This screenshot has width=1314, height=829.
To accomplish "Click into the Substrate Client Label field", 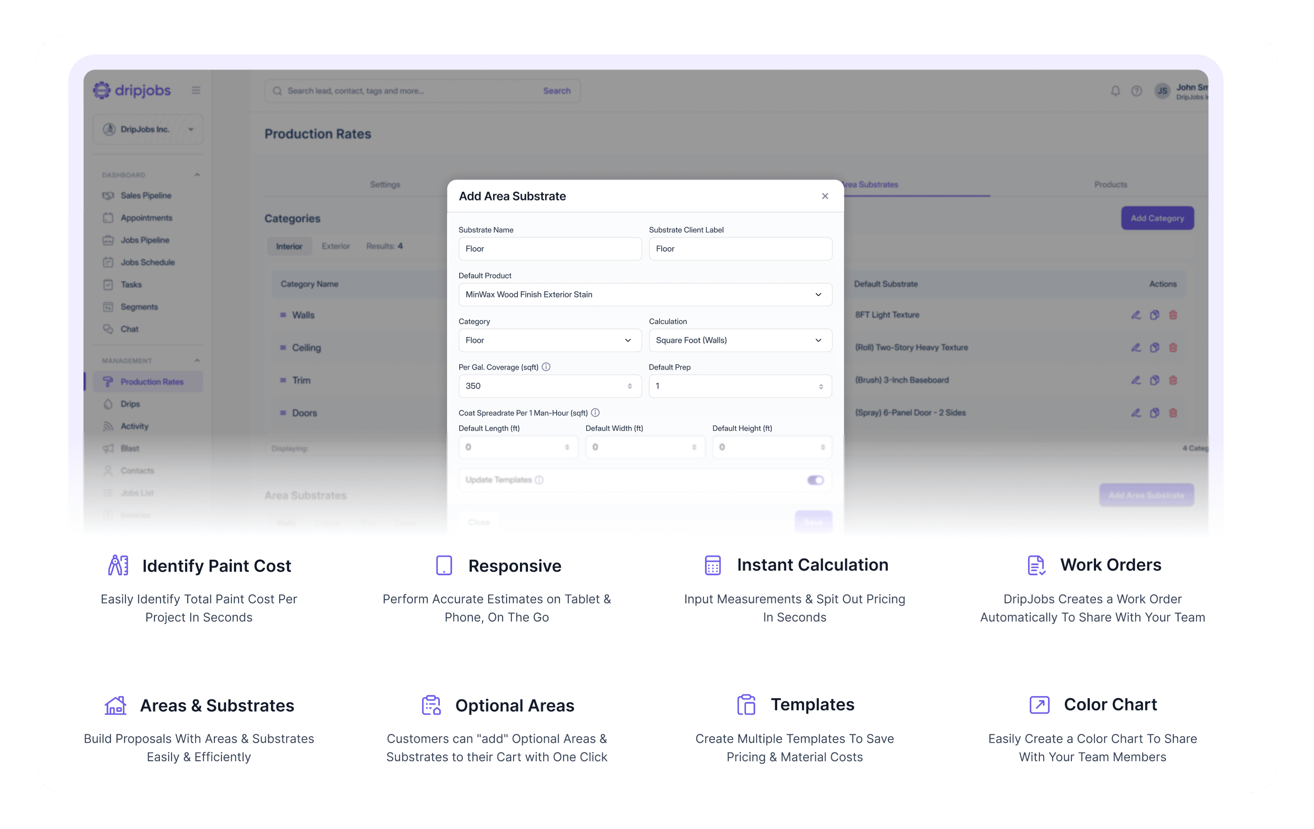I will tap(740, 249).
